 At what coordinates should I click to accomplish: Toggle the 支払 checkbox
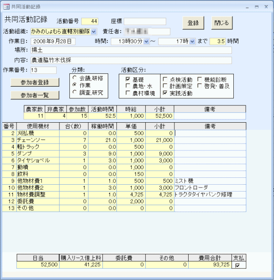238,265
